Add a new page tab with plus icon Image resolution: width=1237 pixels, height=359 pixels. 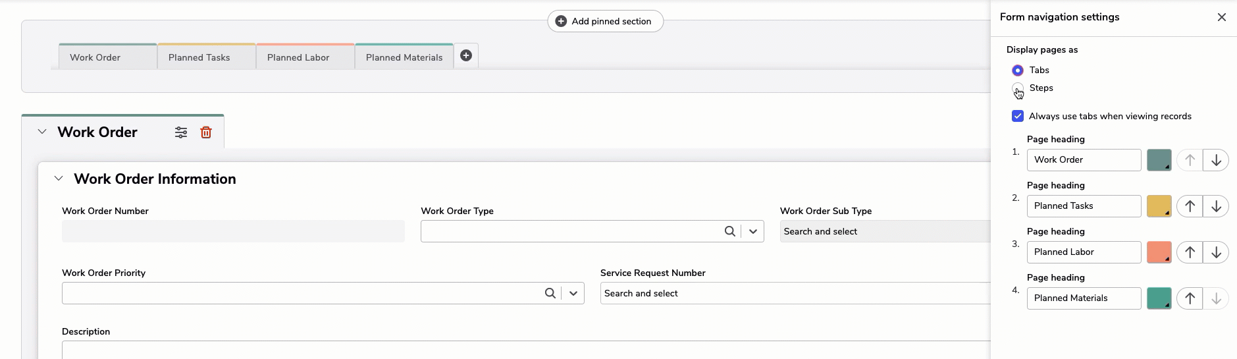tap(466, 56)
